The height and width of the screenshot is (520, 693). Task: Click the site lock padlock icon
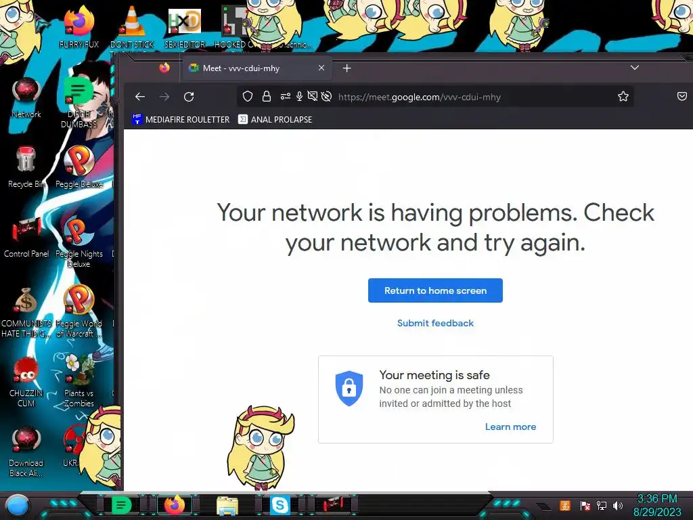(x=267, y=96)
